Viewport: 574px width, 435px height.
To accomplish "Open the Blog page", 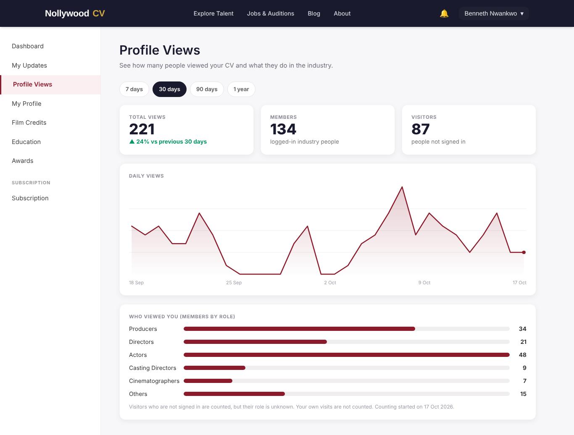I will pyautogui.click(x=314, y=13).
